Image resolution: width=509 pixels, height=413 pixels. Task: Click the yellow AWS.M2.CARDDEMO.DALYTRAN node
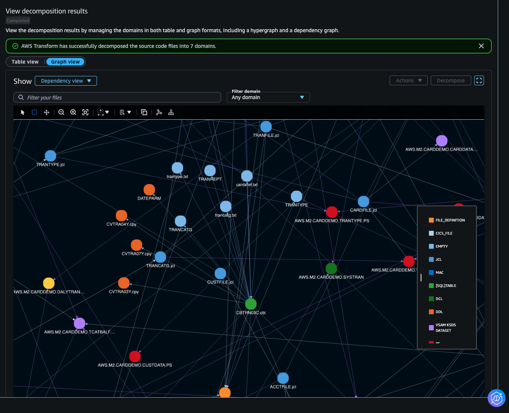point(49,283)
